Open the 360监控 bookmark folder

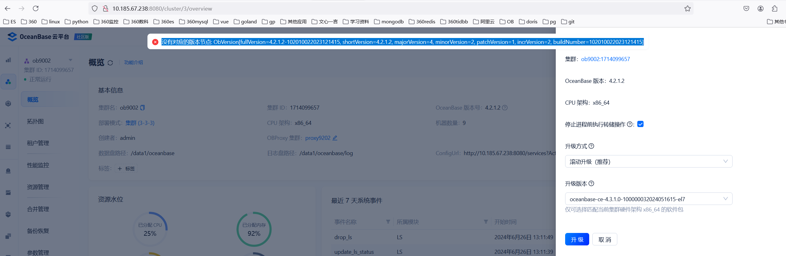[106, 21]
